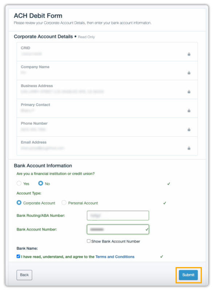Click the Email Address lock icon
Image resolution: width=213 pixels, height=290 pixels.
coord(189,148)
